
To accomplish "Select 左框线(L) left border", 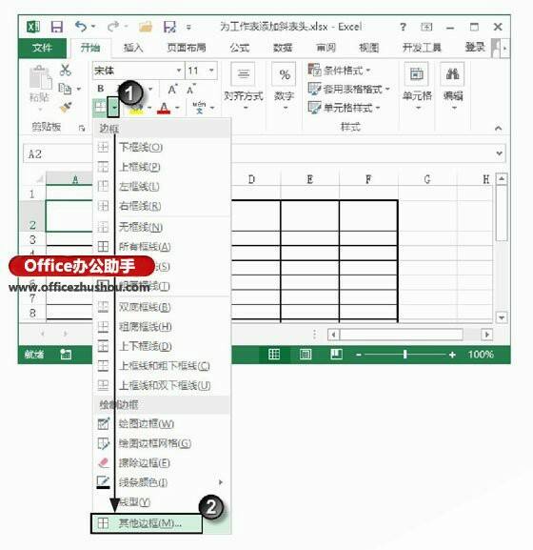I will click(x=161, y=186).
